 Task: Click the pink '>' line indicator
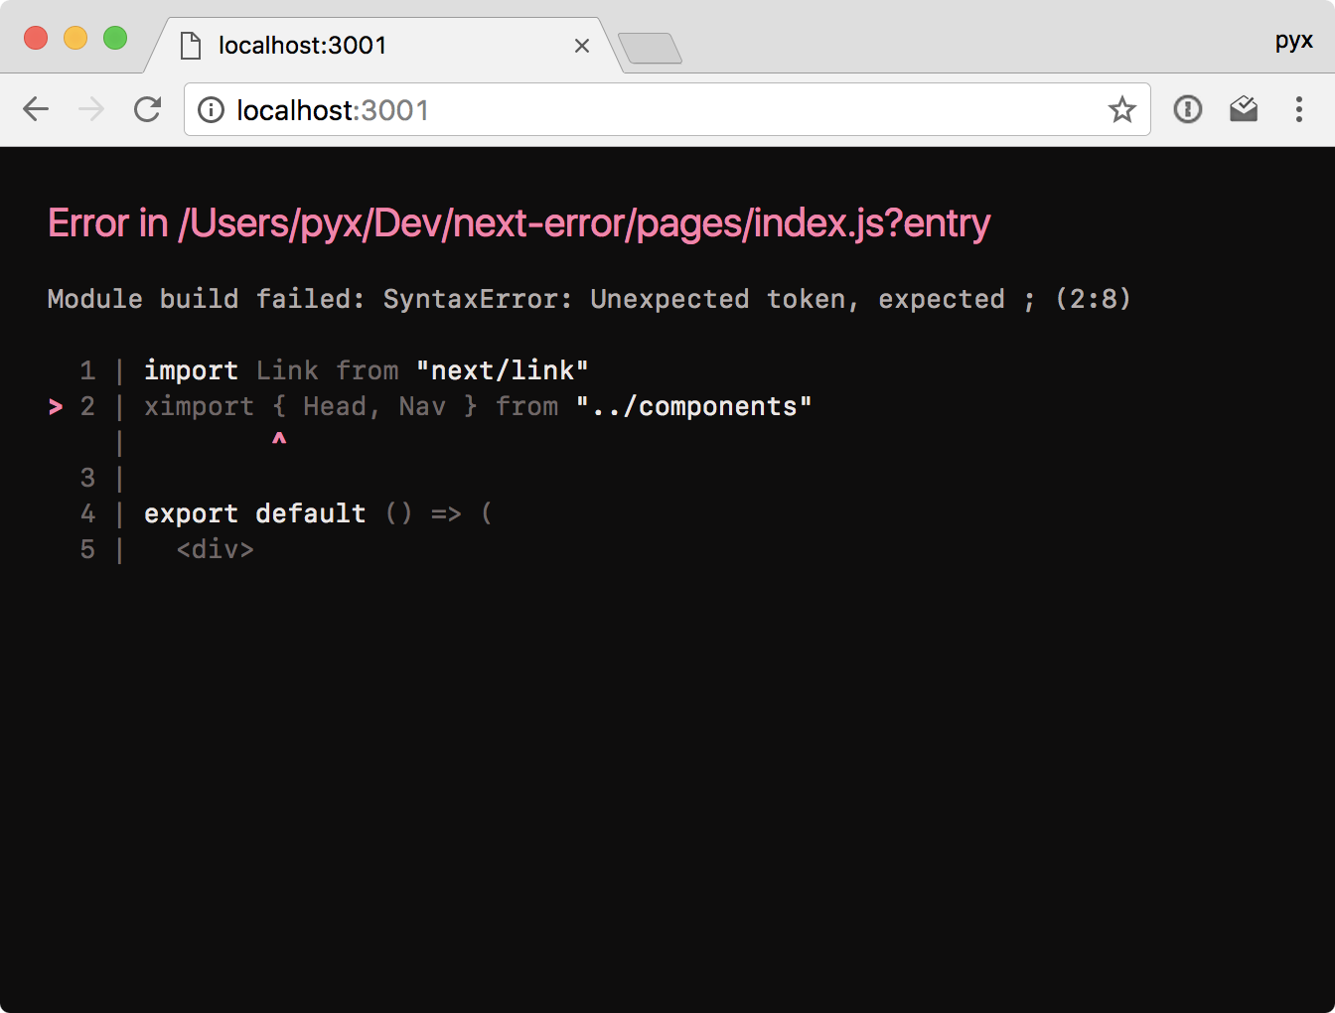[x=56, y=406]
